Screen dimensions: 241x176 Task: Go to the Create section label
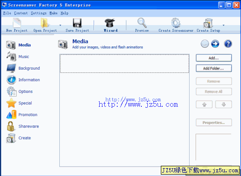click(25, 138)
